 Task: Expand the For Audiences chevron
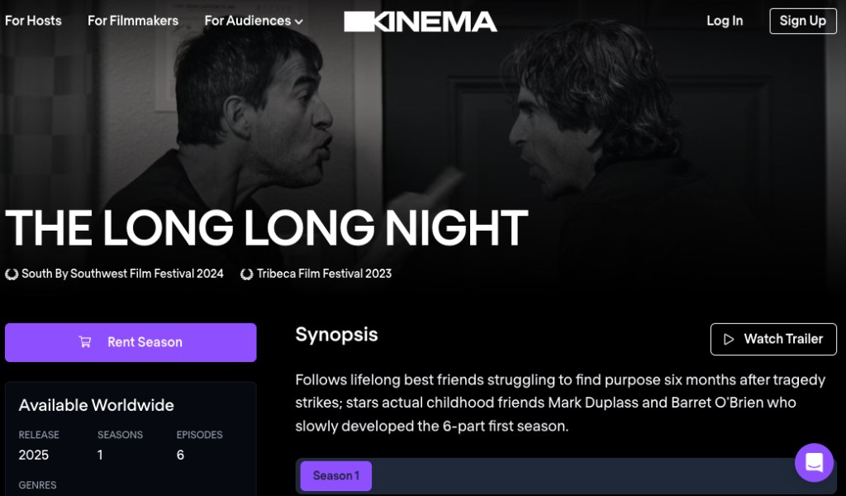click(298, 21)
